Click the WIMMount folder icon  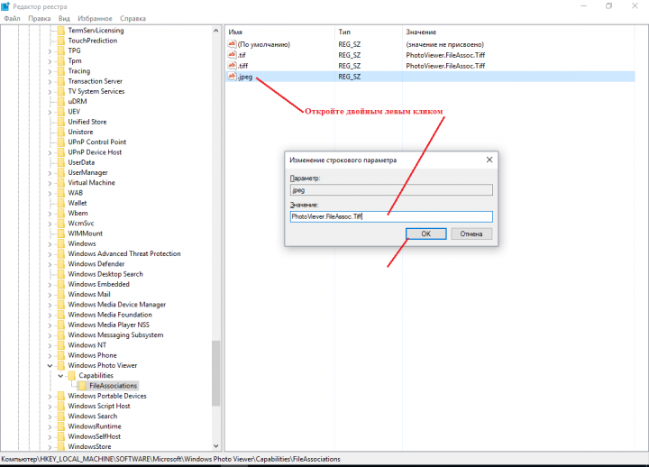pos(61,233)
